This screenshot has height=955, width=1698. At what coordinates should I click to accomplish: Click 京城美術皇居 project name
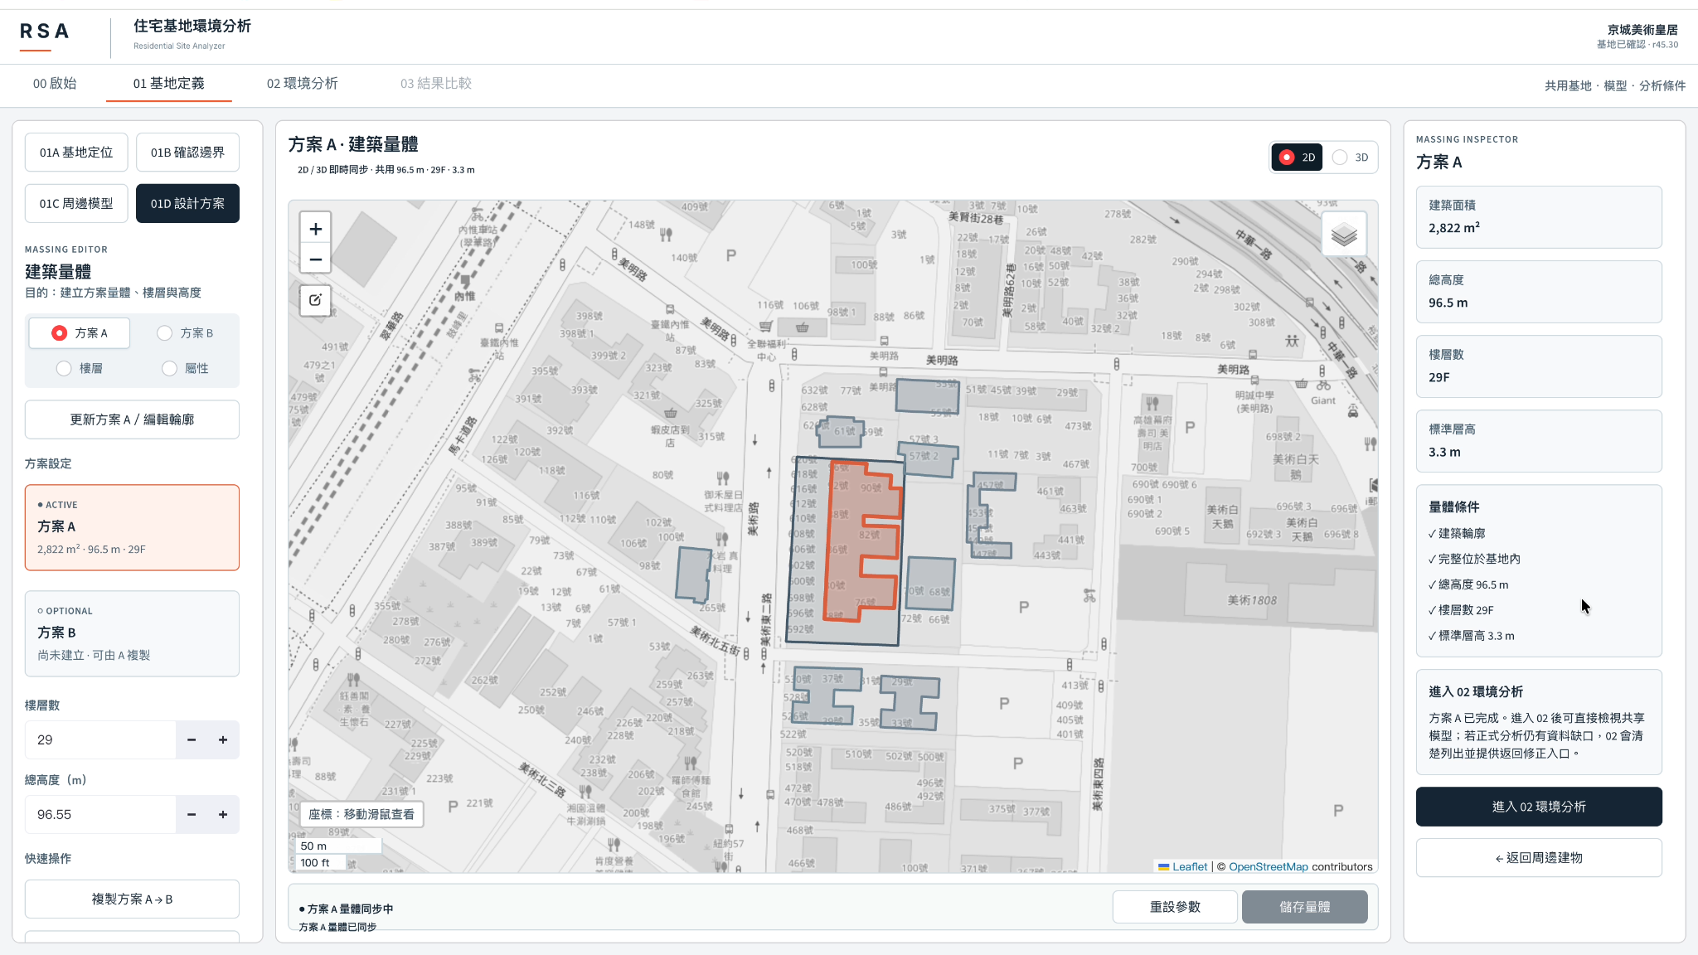coord(1642,30)
